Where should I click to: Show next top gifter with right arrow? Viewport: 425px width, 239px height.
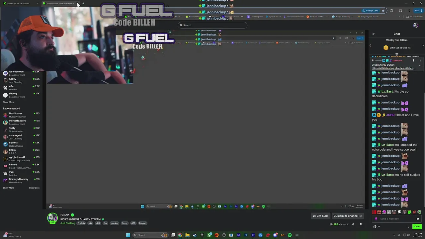[423, 45]
